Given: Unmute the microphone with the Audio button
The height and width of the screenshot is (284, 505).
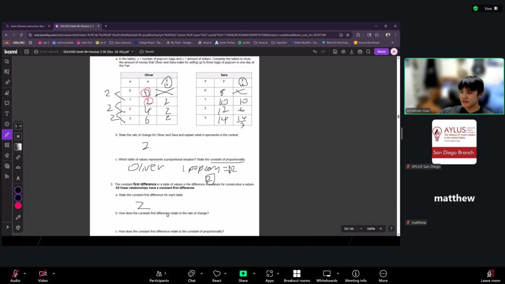Looking at the screenshot, I should coord(15,276).
